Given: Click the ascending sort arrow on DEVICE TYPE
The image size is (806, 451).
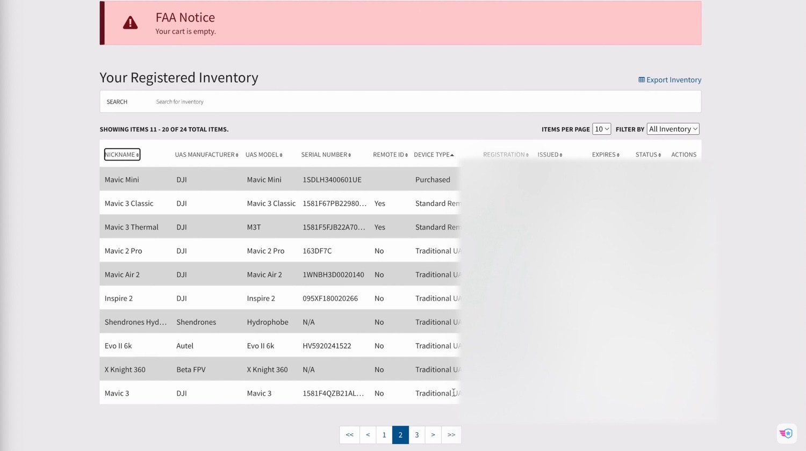Looking at the screenshot, I should point(453,154).
